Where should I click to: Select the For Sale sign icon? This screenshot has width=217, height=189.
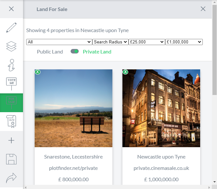click(11, 103)
